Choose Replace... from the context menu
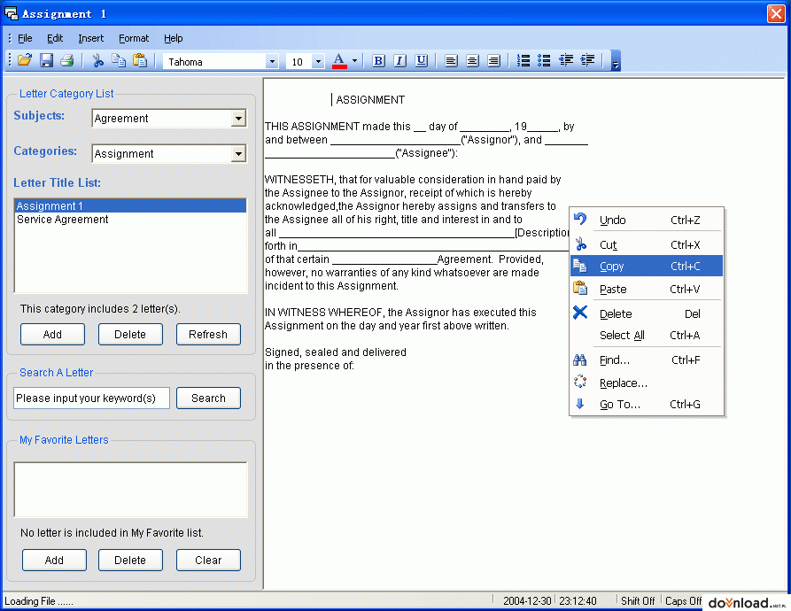Screen dimensions: 791x611 pos(647,383)
